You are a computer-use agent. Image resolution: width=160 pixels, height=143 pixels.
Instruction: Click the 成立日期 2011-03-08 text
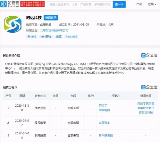coord(74,24)
